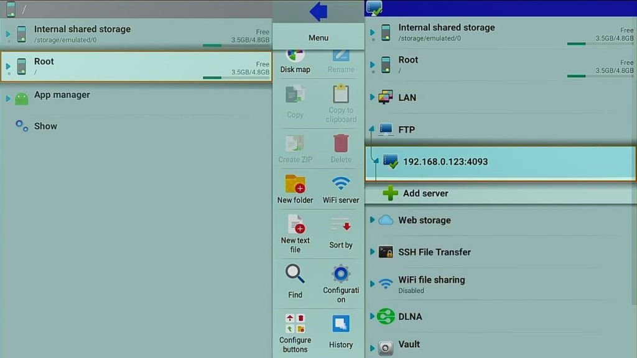Expand the Vault entry
This screenshot has height=358, width=637.
click(372, 348)
